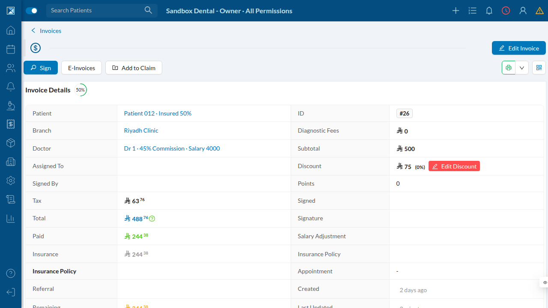Open E-Invoices
The height and width of the screenshot is (308, 548).
tap(81, 68)
